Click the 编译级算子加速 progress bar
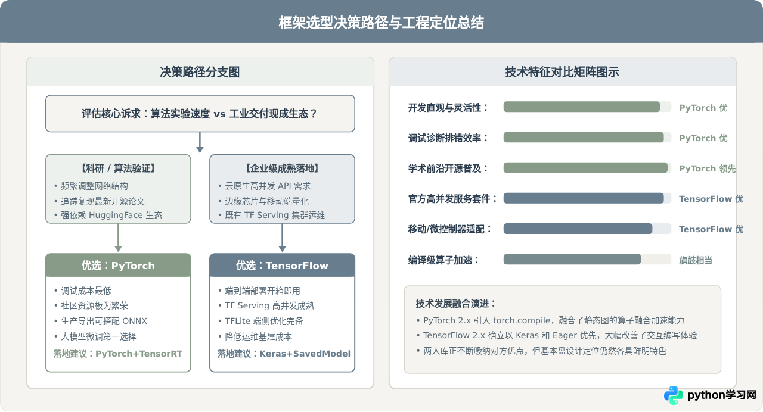 (x=587, y=259)
